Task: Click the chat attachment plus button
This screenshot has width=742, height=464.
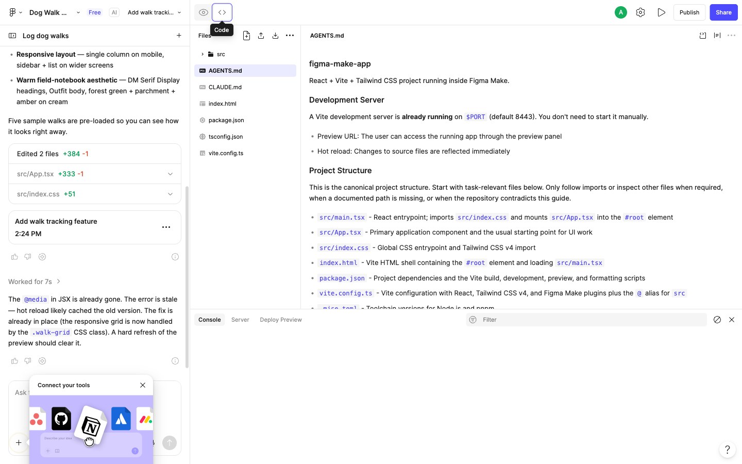Action: [x=19, y=442]
